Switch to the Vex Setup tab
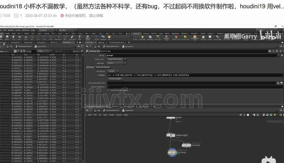This screenshot has height=163, width=284. click(x=90, y=67)
